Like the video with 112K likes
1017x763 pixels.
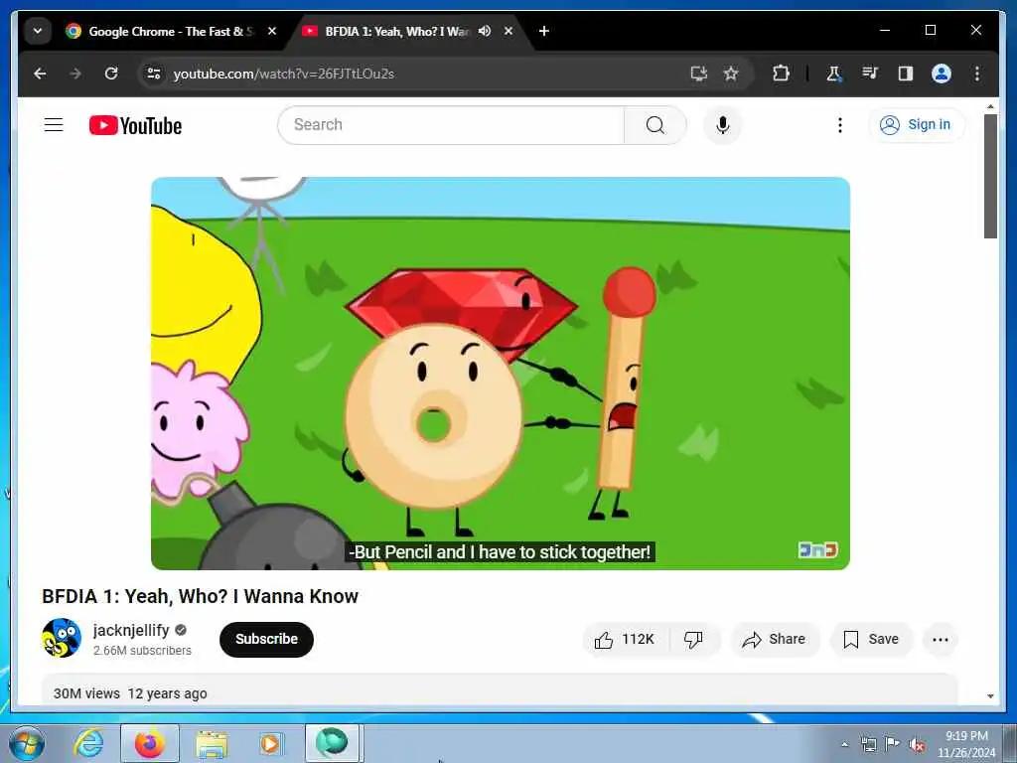[x=625, y=640]
